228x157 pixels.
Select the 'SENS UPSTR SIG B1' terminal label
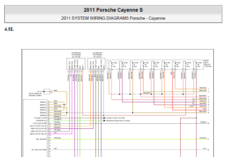click(39, 131)
